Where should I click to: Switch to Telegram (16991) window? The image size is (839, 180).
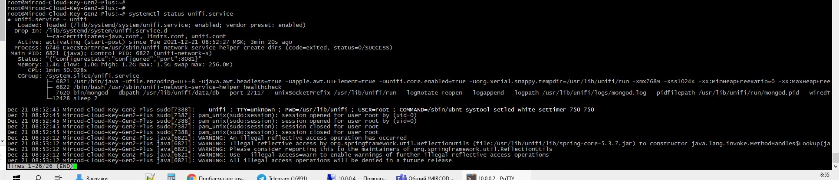[282, 177]
